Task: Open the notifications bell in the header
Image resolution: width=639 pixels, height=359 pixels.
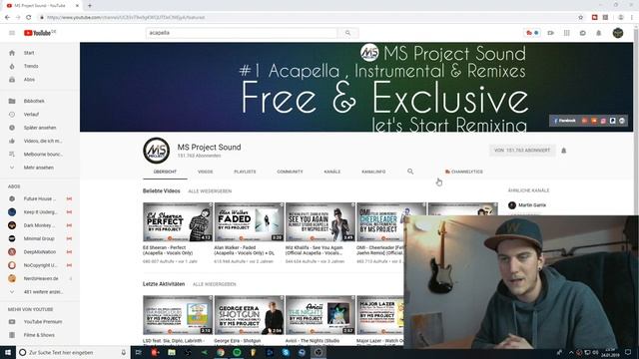Action: click(x=599, y=33)
